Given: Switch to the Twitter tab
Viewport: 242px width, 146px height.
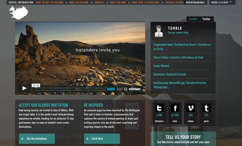Looking at the screenshot, I should [206, 19].
